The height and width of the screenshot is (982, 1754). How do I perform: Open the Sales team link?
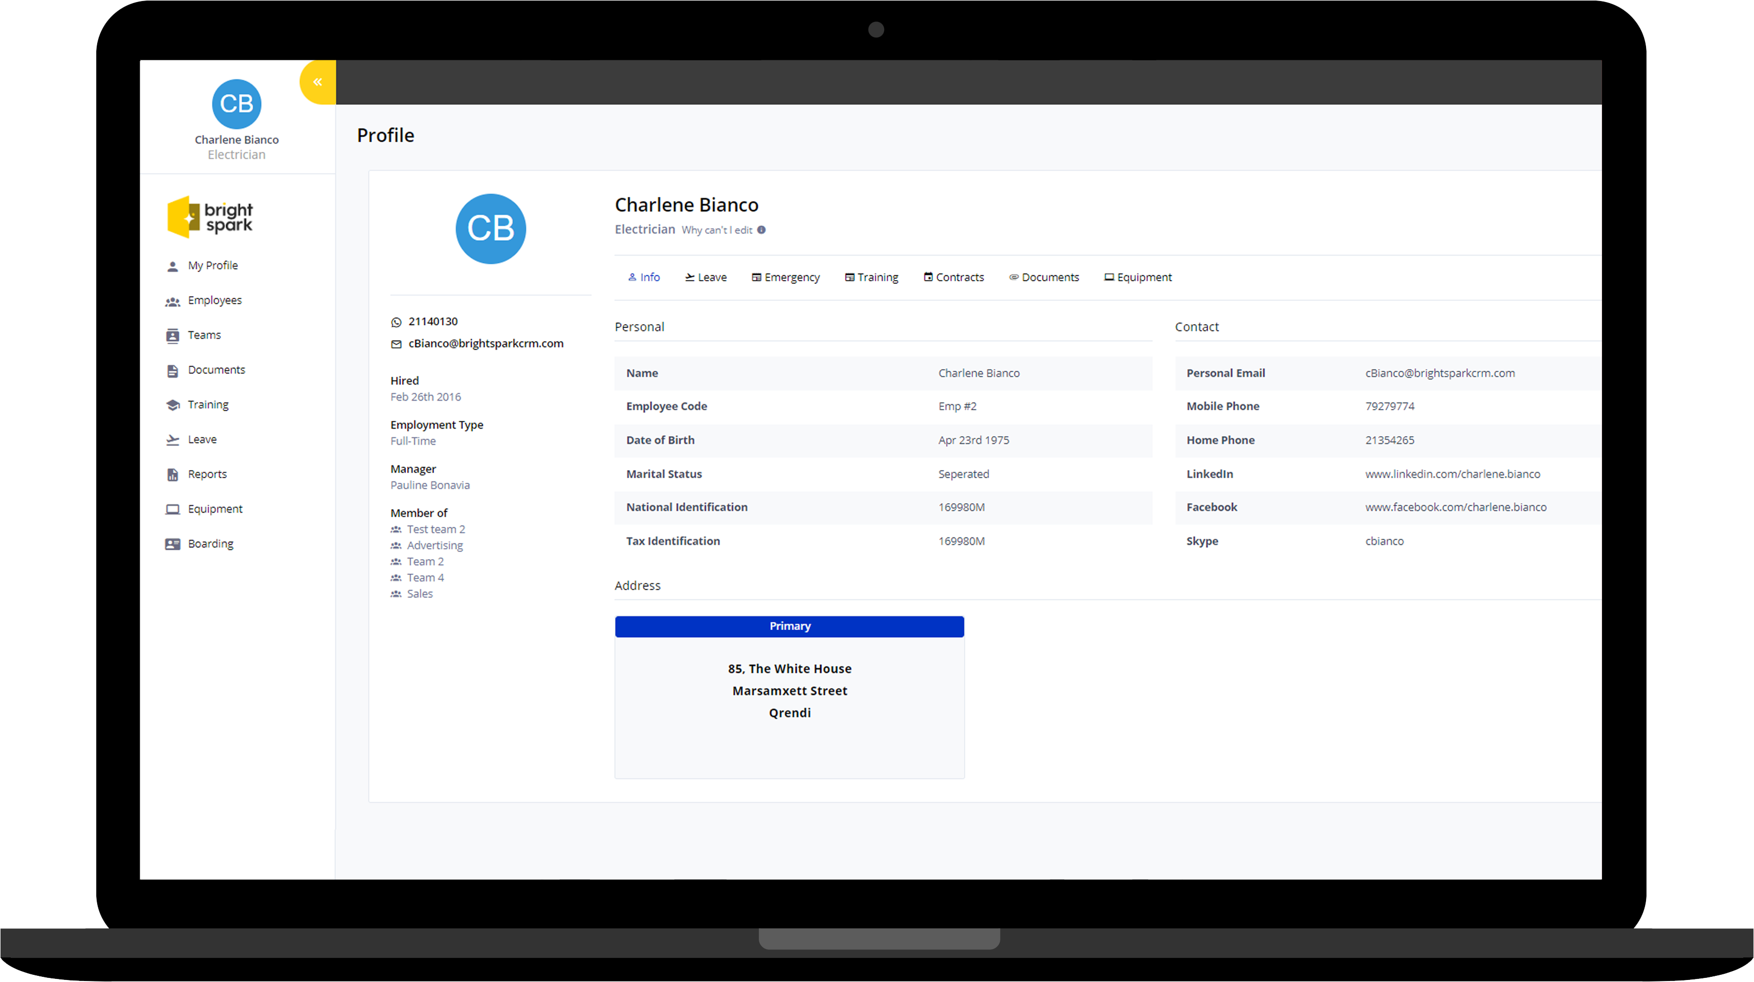420,594
